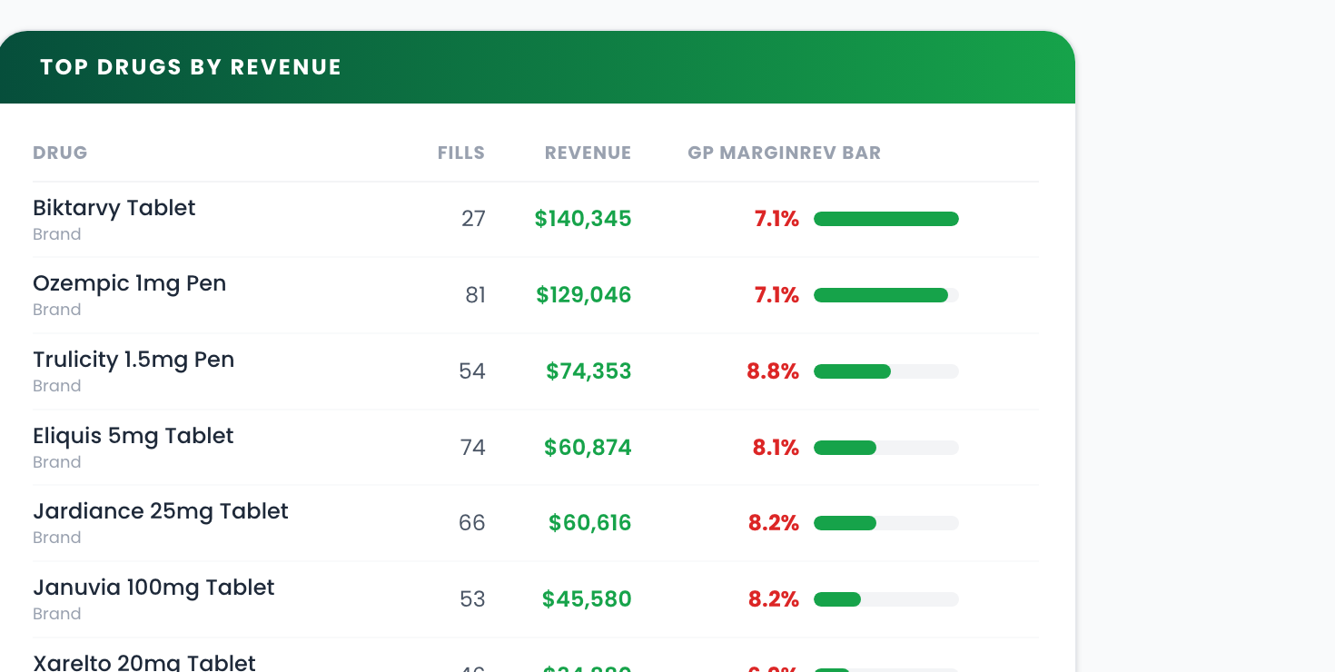Screen dimensions: 1335x672
Task: Click the fills count 74 for Eliquis
Action: 473,448
